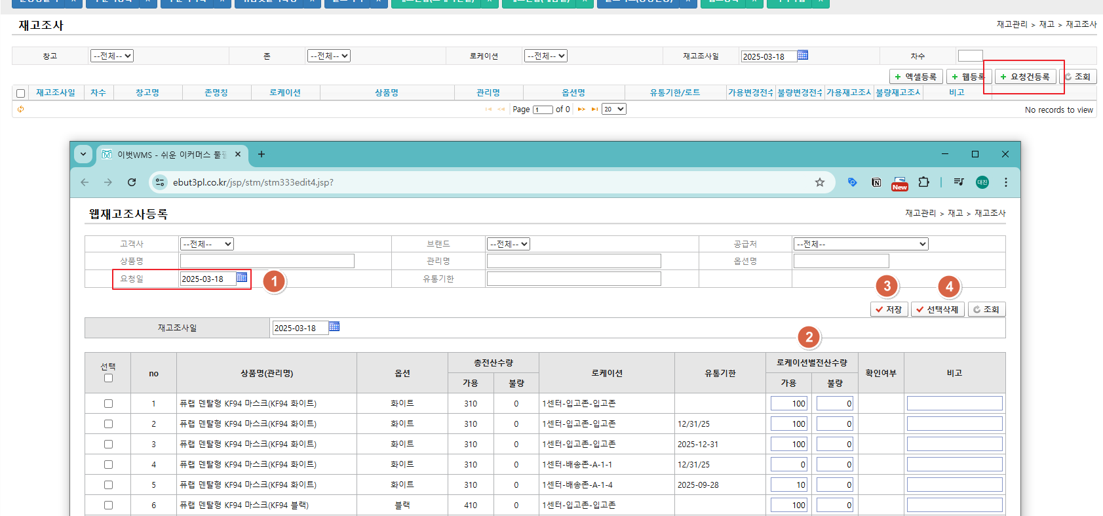This screenshot has width=1103, height=516.
Task: Go to first page in grid pager
Action: click(x=488, y=109)
